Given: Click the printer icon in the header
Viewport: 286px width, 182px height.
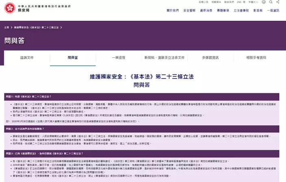Looking at the screenshot, I should (264, 2).
